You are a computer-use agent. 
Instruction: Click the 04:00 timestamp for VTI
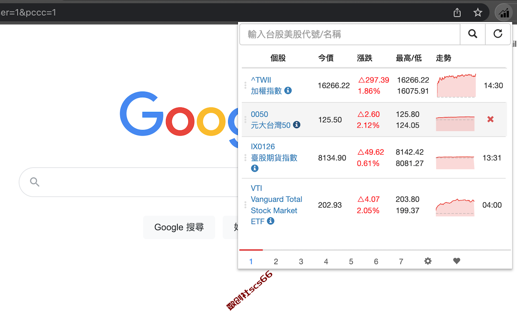click(x=492, y=205)
